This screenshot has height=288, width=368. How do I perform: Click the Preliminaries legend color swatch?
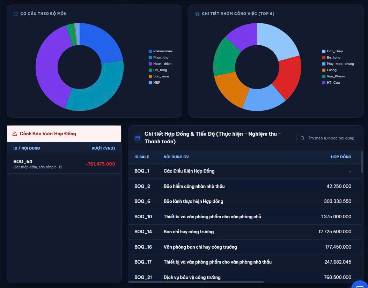click(x=150, y=51)
